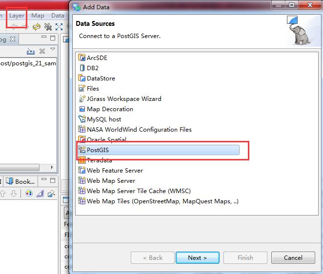Click the Finish button
The width and height of the screenshot is (323, 274).
click(x=245, y=257)
